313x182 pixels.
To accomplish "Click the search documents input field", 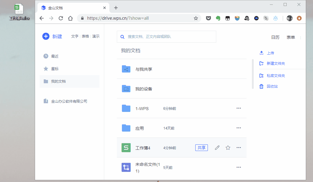I will [167, 37].
